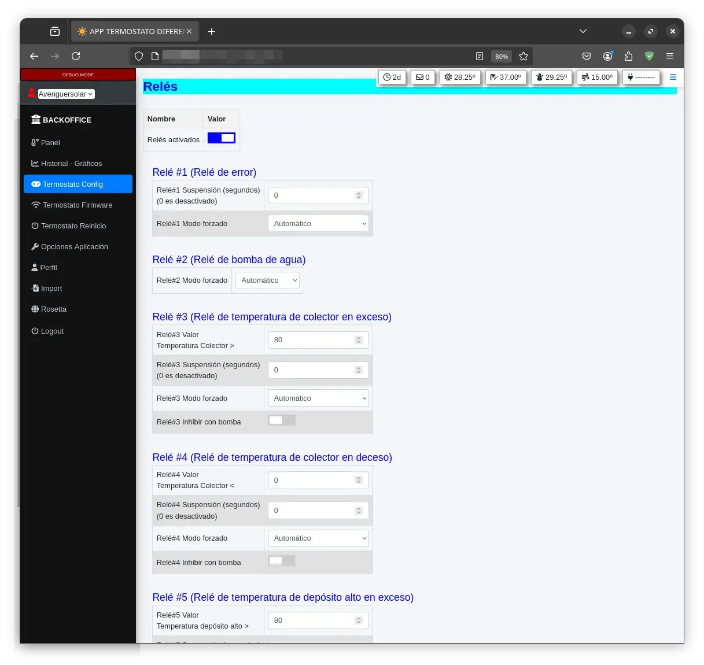This screenshot has width=704, height=665.
Task: Enable Relé#3 Inhibir con bomba switch
Action: 282,420
